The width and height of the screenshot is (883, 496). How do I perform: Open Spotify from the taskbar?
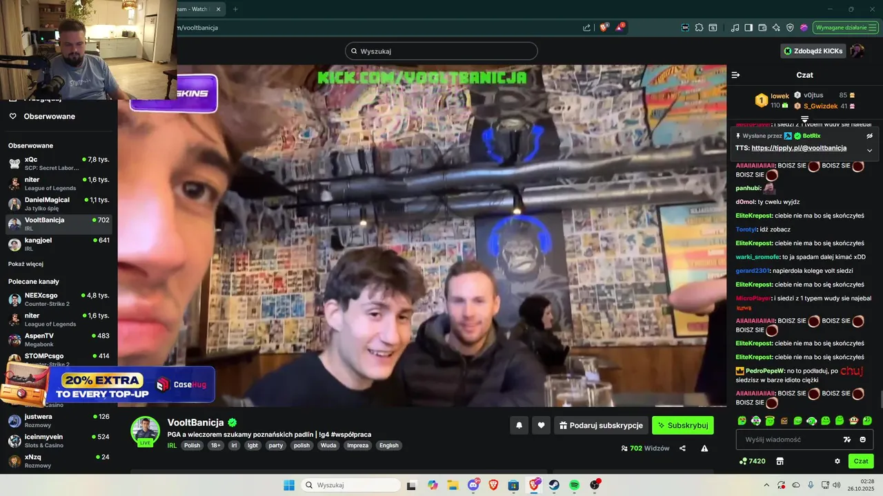575,485
